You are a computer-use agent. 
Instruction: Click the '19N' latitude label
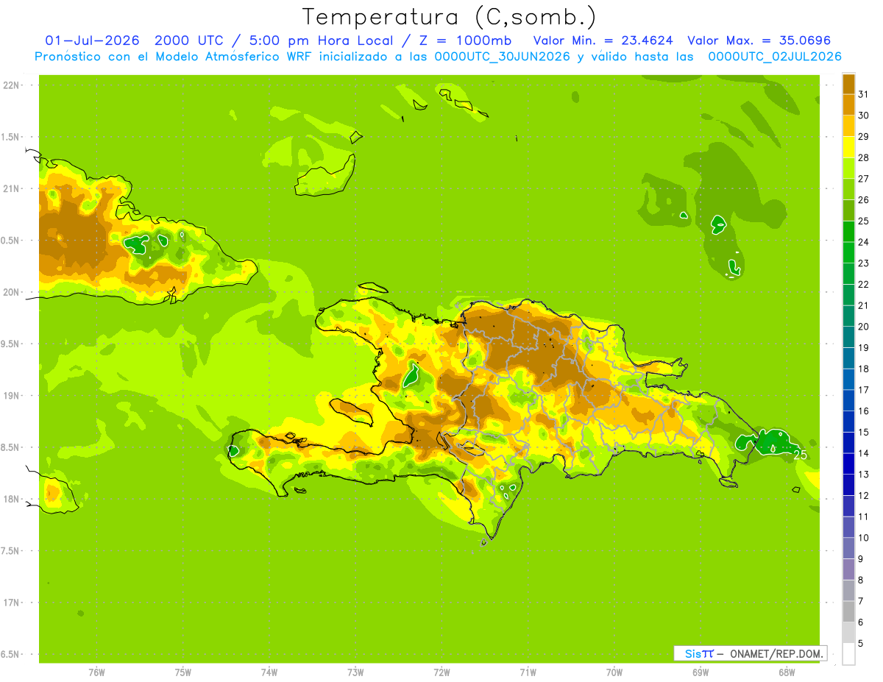(x=11, y=396)
